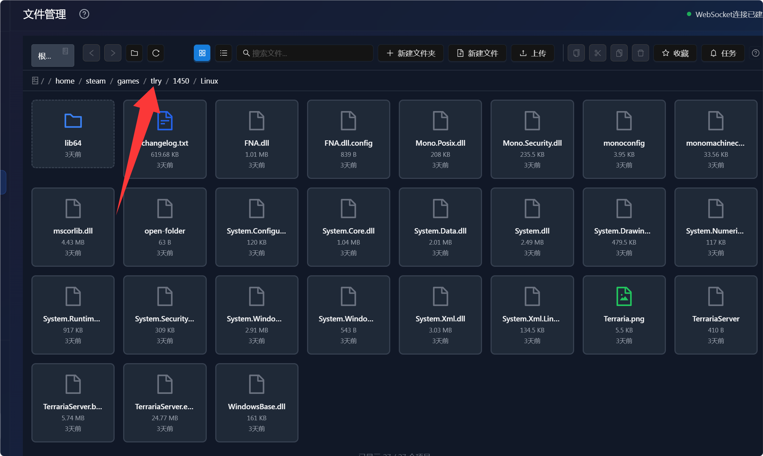Click the 上传 upload button
The image size is (763, 456).
point(533,53)
